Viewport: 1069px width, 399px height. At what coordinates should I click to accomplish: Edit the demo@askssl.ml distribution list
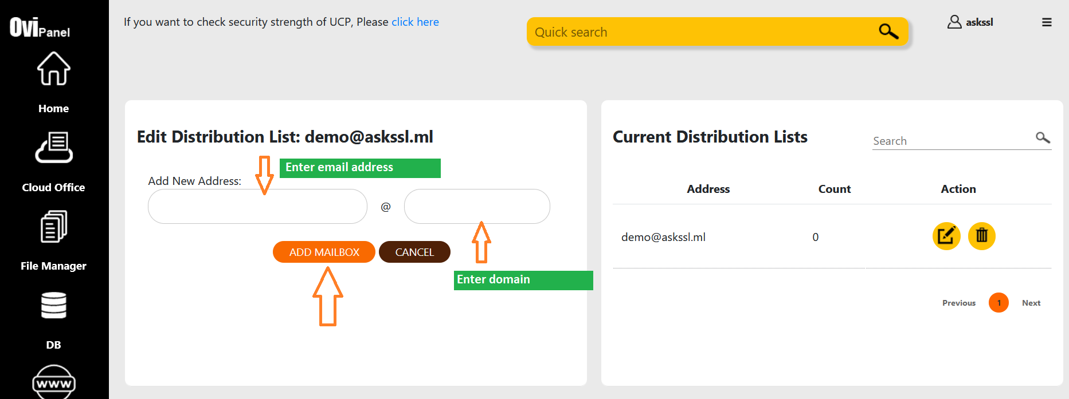click(946, 236)
